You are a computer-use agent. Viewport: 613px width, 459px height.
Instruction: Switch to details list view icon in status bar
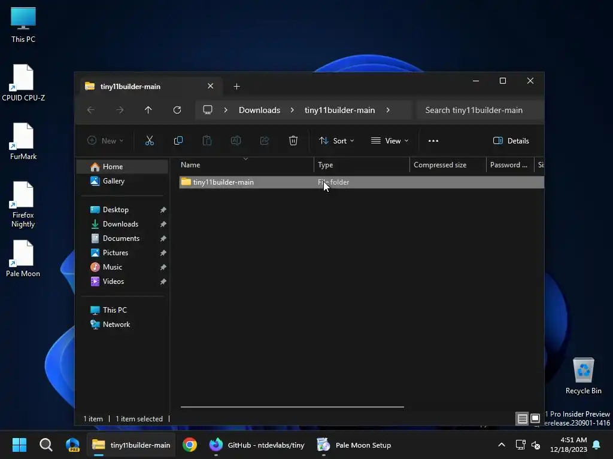522,419
